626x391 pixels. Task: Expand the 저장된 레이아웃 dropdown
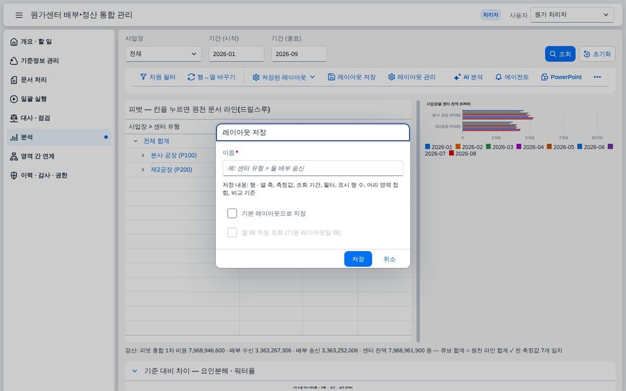(x=284, y=77)
